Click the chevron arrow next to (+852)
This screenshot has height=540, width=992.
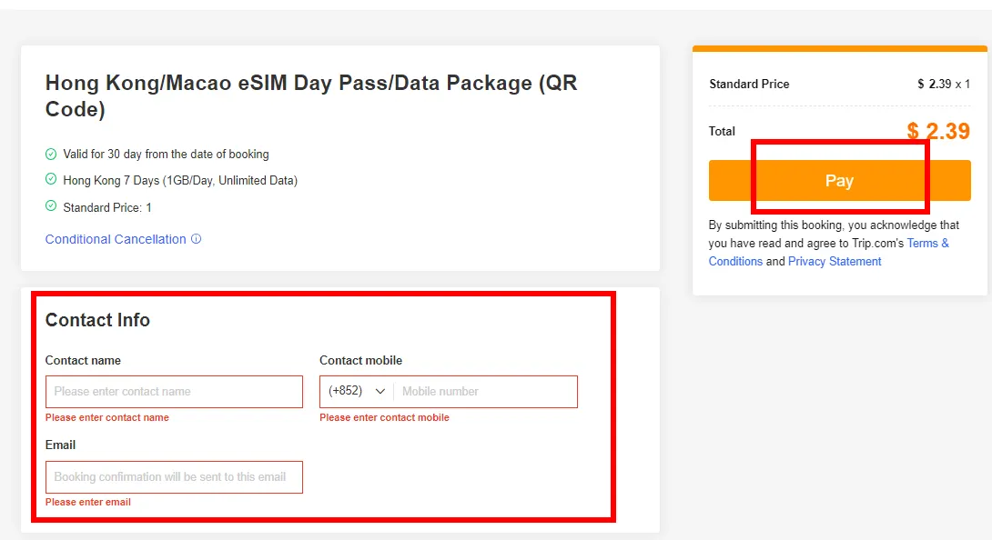click(380, 391)
